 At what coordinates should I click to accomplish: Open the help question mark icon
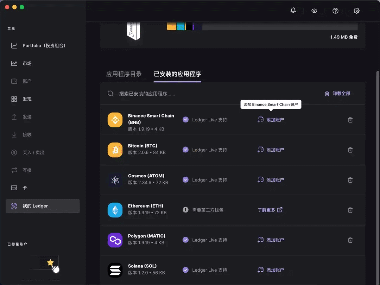pyautogui.click(x=335, y=11)
